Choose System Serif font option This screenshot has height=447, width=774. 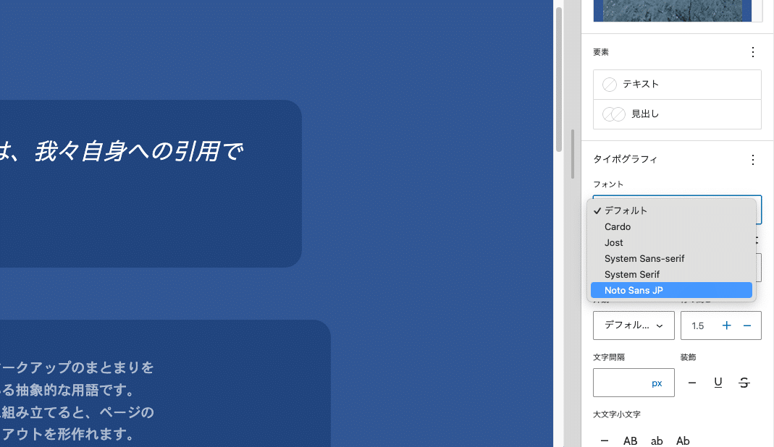coord(632,274)
